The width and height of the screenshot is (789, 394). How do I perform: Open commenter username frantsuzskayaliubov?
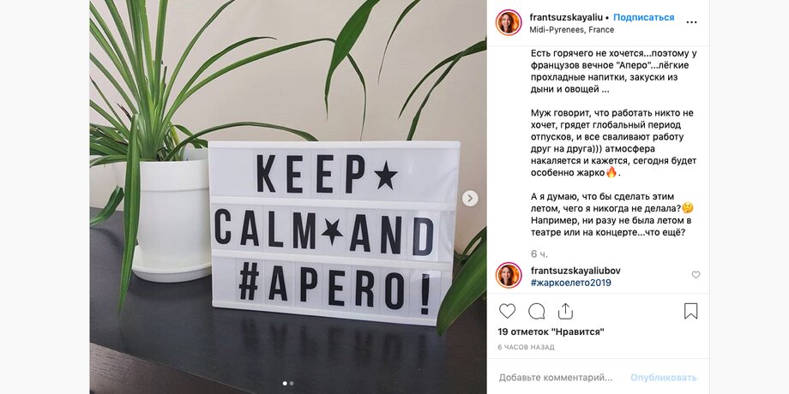[575, 271]
